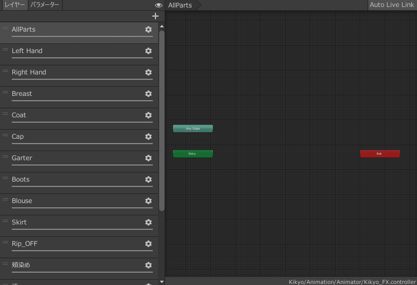Screen dimensions: 417x285
Task: Select the Blouse layer row
Action: point(79,205)
